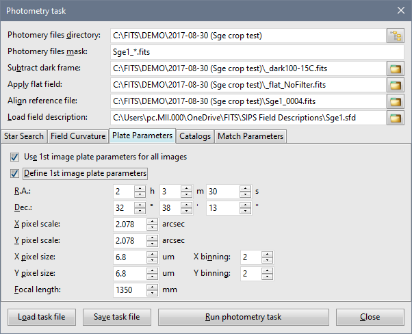
Task: Decrease Y binning with down arrow
Action: tap(267, 277)
